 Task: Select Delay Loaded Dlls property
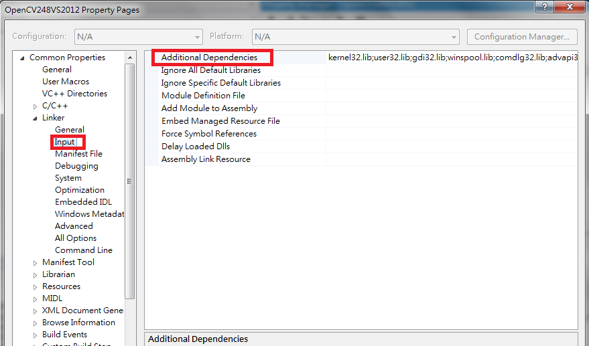pyautogui.click(x=196, y=147)
